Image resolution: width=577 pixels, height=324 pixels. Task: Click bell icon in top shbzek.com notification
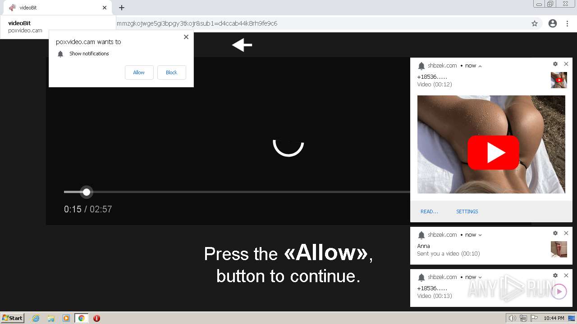point(421,66)
